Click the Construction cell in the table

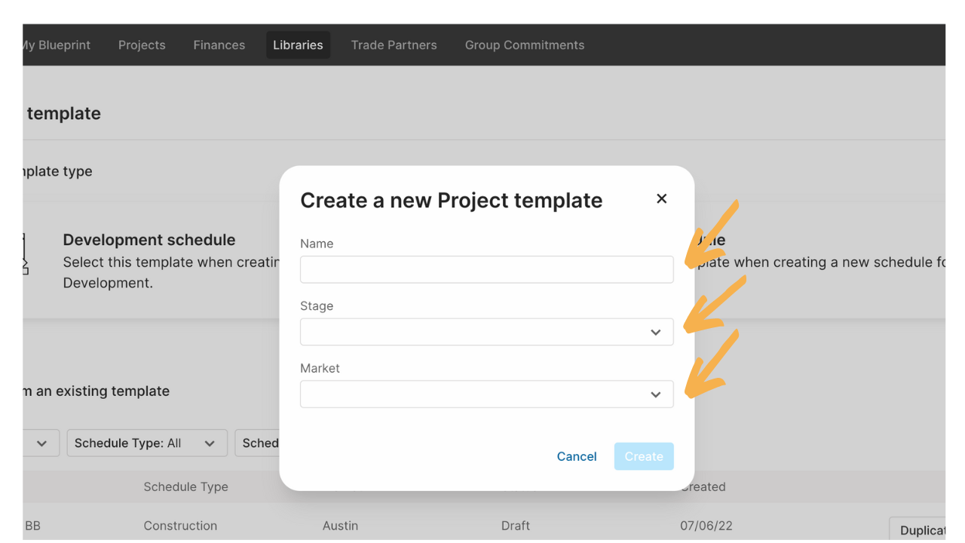point(180,526)
